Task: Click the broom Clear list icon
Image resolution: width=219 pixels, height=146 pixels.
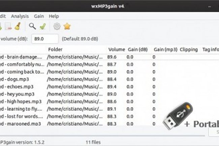Action: [18, 26]
